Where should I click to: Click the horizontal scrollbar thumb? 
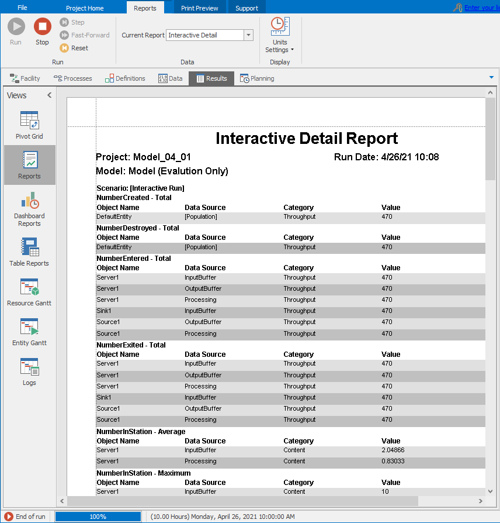[x=242, y=501]
